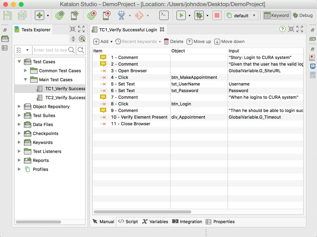
Task: Click the Move down button
Action: [x=229, y=42]
